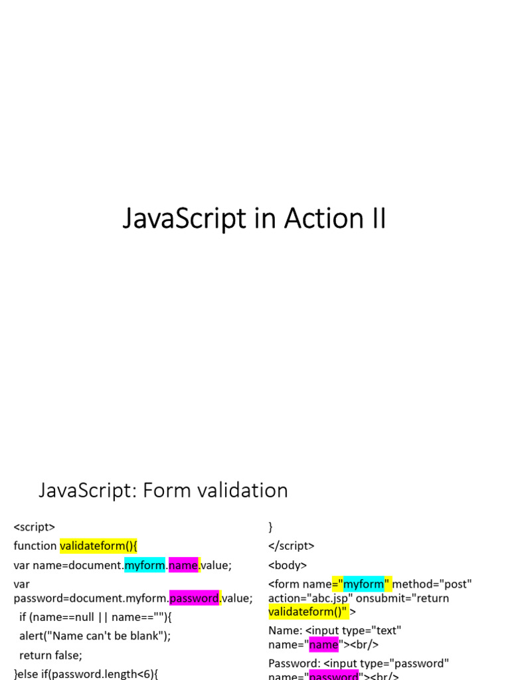Click the '<body>' tag line
This screenshot has width=510, height=680.
click(x=288, y=565)
